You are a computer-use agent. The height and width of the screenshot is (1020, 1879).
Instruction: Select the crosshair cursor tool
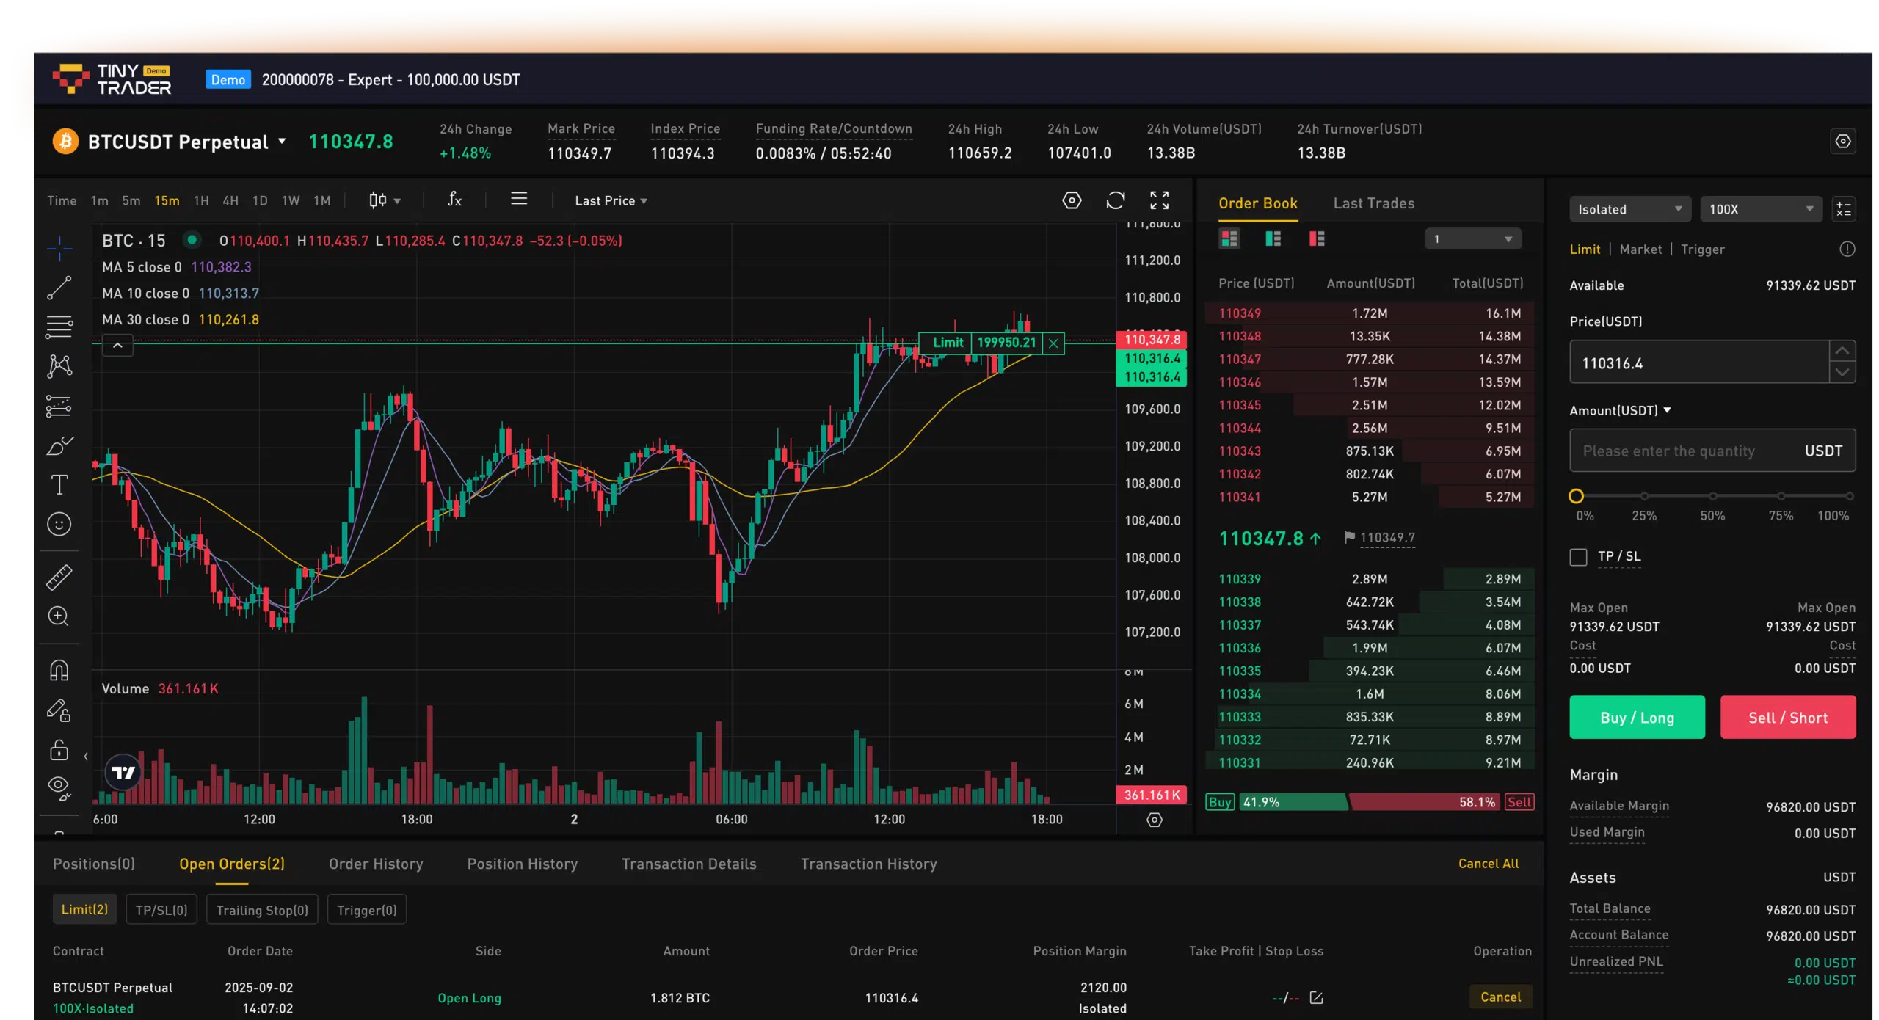click(x=59, y=248)
